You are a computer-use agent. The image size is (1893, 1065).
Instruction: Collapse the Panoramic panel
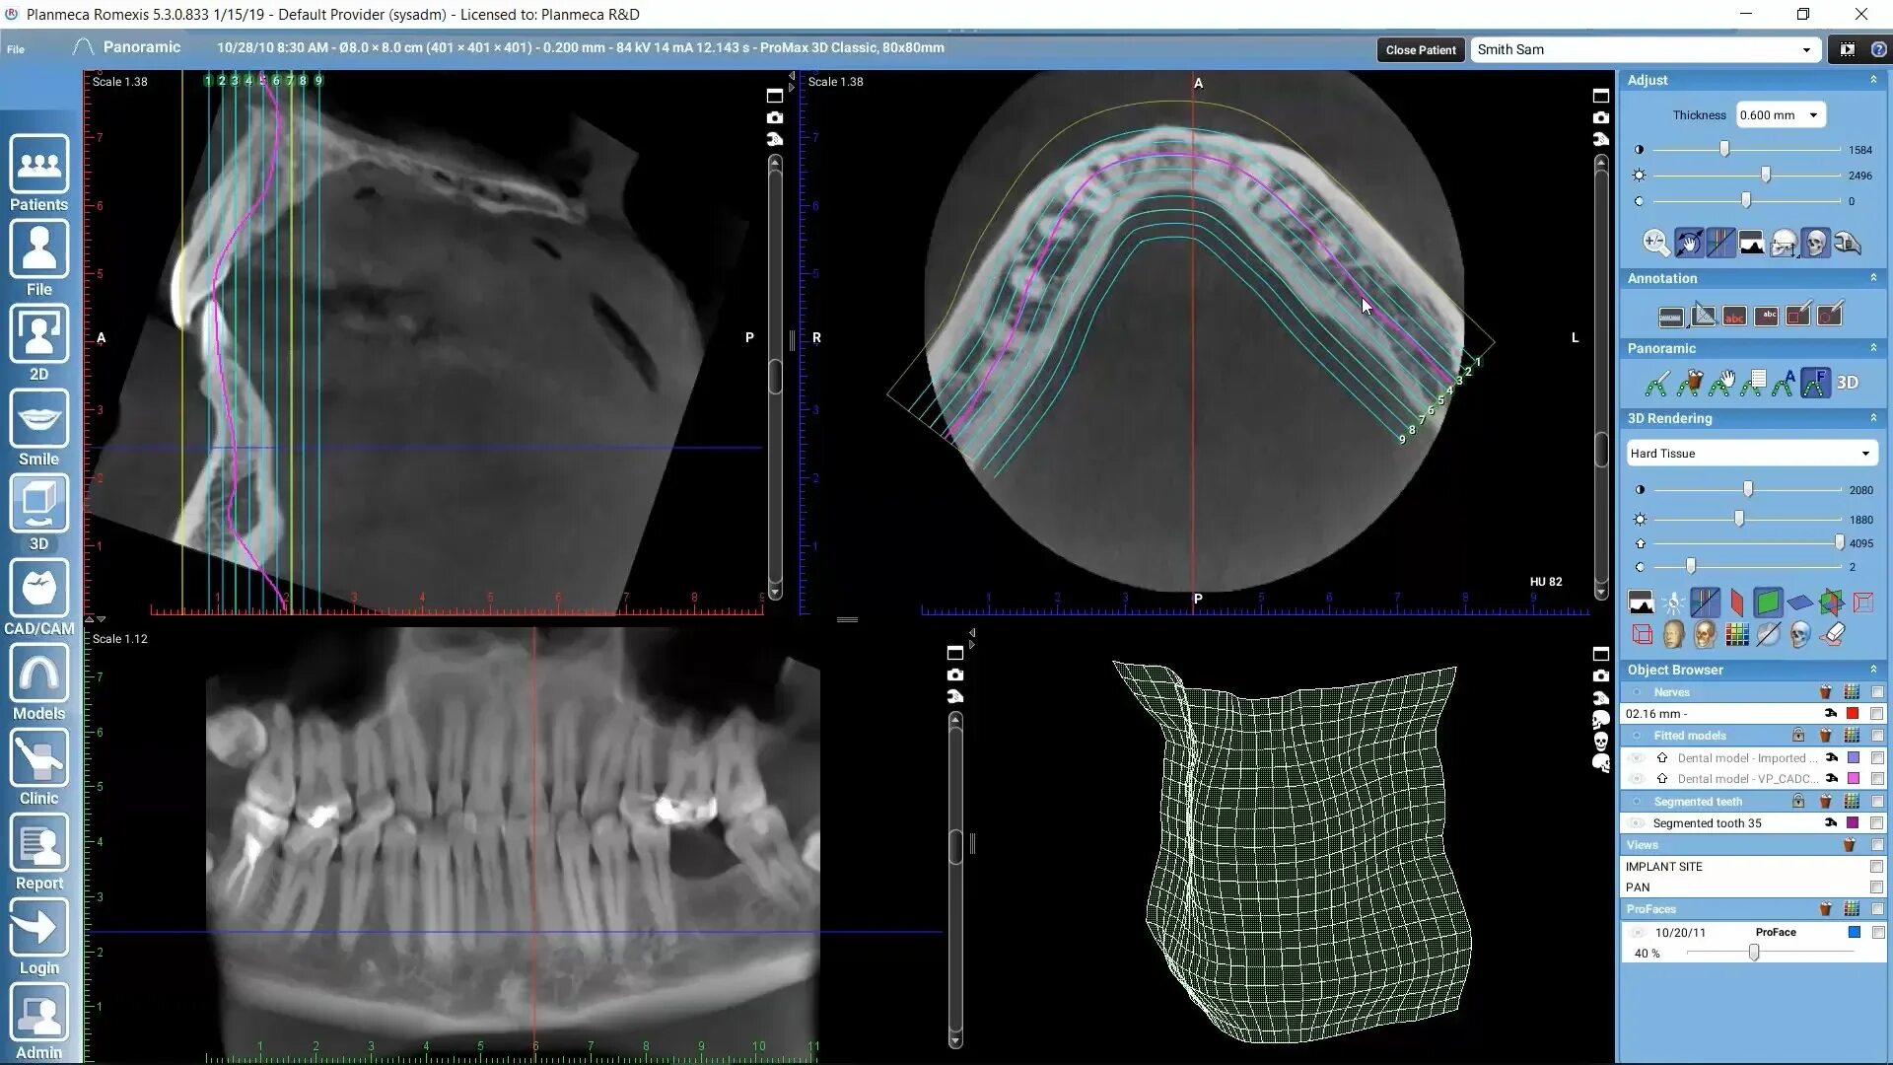tap(1873, 348)
